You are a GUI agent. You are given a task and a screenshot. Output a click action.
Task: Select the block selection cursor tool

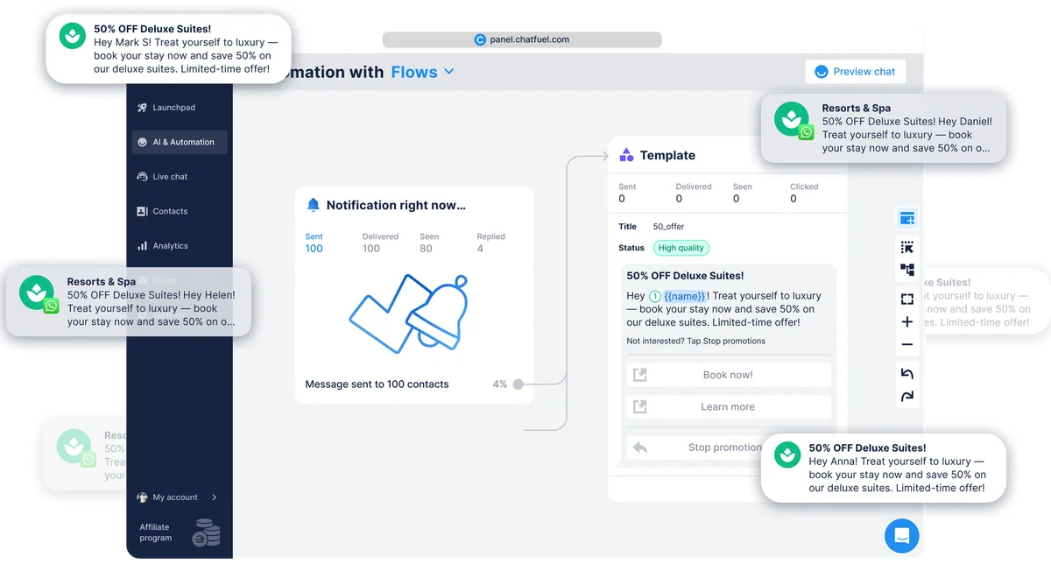point(907,246)
